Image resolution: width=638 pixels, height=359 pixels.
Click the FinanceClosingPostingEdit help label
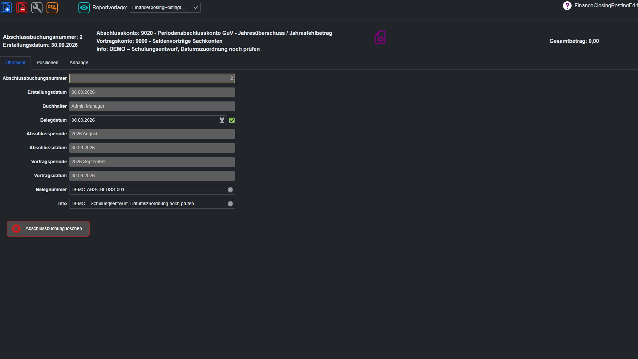[x=606, y=6]
